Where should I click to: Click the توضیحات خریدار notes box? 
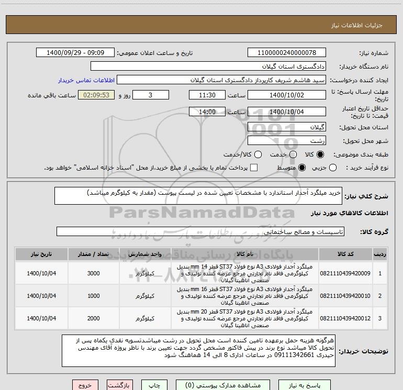coord(198,351)
